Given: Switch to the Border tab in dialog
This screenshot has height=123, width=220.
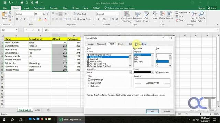Looking at the screenshot, I should (x=121, y=44).
